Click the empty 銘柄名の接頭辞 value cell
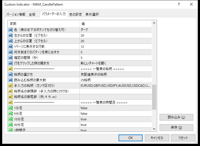200x146 pixels. [116, 91]
